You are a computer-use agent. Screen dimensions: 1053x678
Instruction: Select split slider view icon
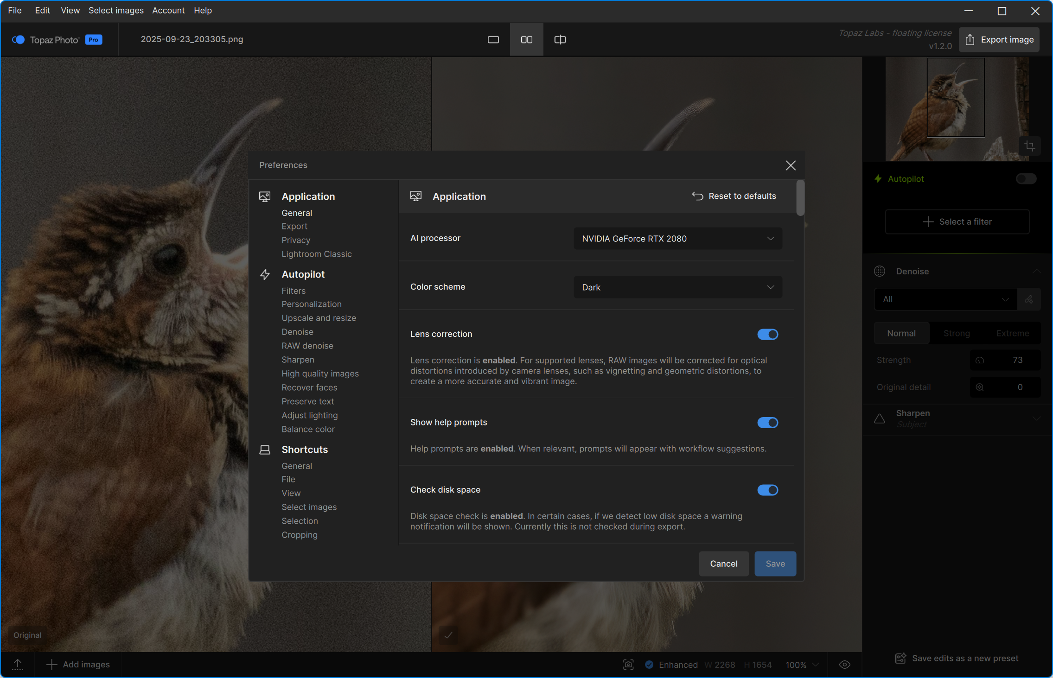(560, 40)
